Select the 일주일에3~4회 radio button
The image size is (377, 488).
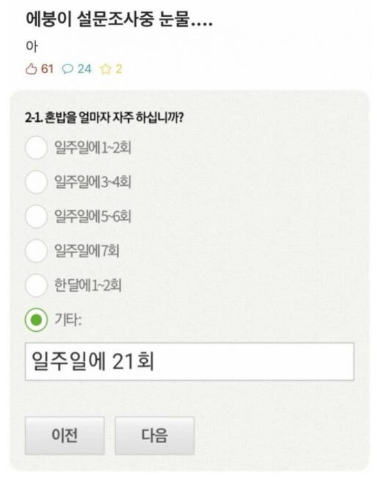click(36, 182)
